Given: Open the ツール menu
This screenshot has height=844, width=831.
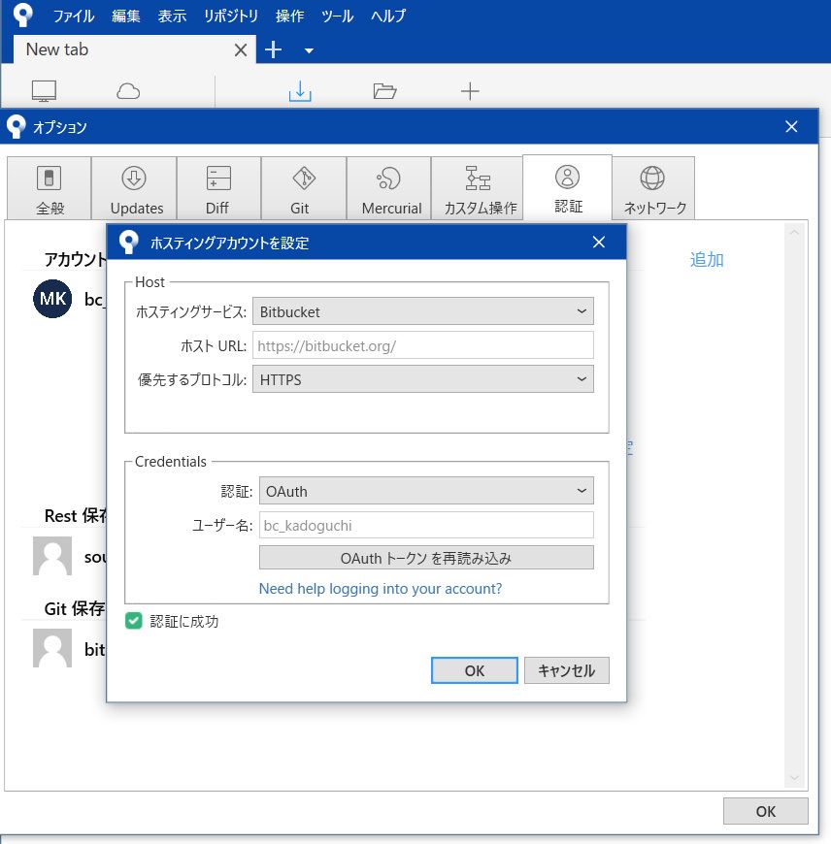Looking at the screenshot, I should click(337, 16).
